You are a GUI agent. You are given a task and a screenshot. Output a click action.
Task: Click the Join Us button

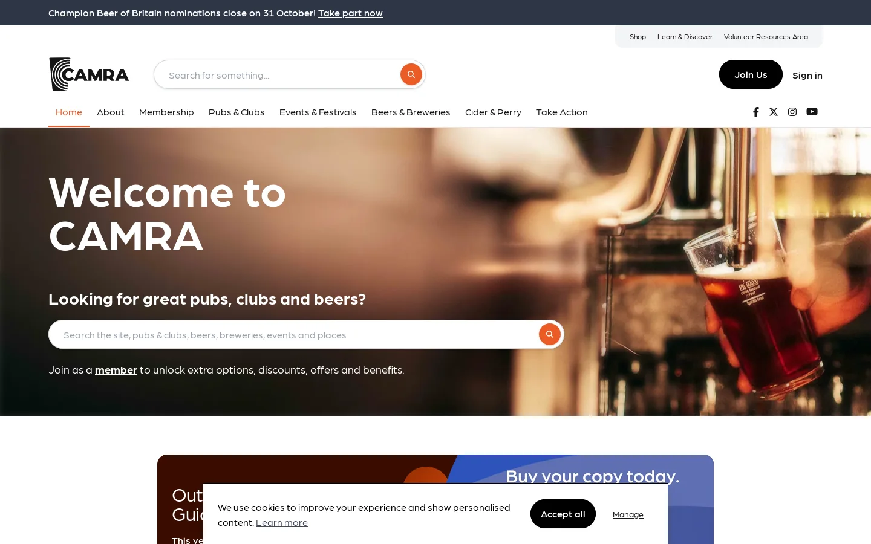pyautogui.click(x=751, y=74)
